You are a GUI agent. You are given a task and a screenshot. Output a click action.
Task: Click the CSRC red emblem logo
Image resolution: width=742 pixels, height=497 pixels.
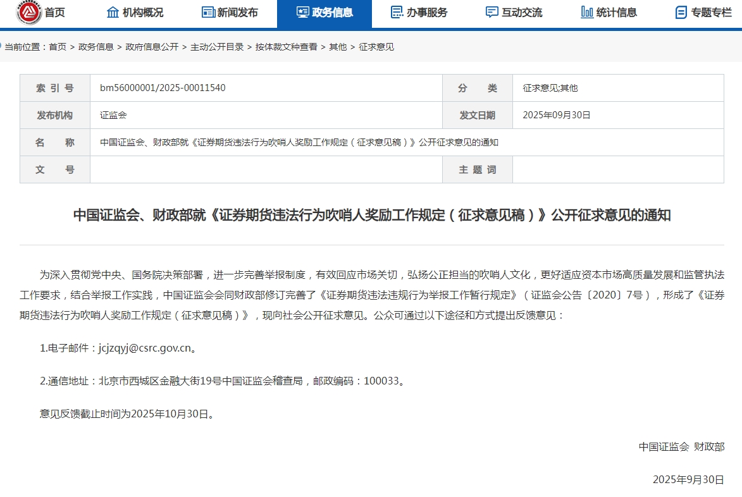(x=30, y=11)
